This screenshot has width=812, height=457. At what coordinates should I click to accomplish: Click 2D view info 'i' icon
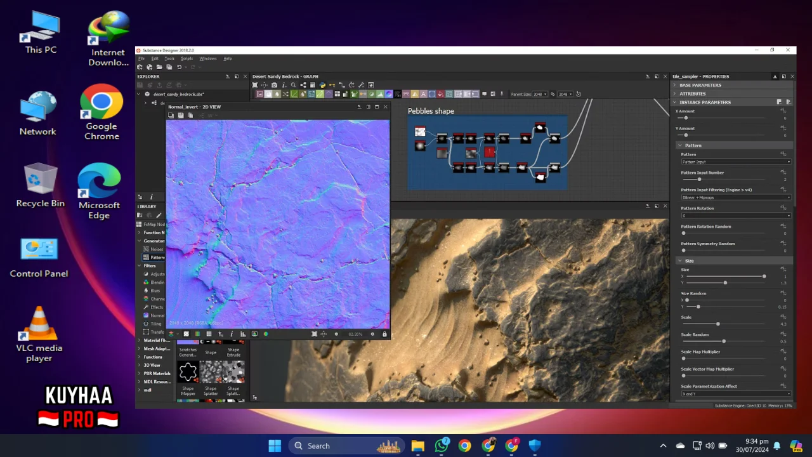click(232, 334)
